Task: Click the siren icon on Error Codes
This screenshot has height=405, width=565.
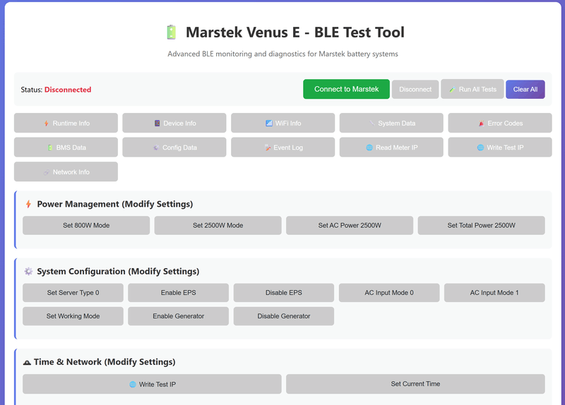Action: (x=482, y=123)
